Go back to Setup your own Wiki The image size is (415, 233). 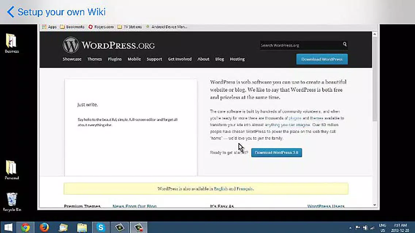pyautogui.click(x=56, y=12)
